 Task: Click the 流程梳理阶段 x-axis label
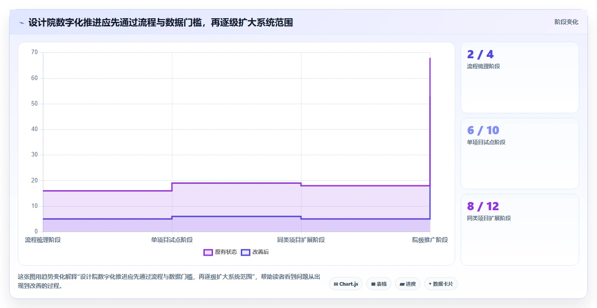(43, 240)
